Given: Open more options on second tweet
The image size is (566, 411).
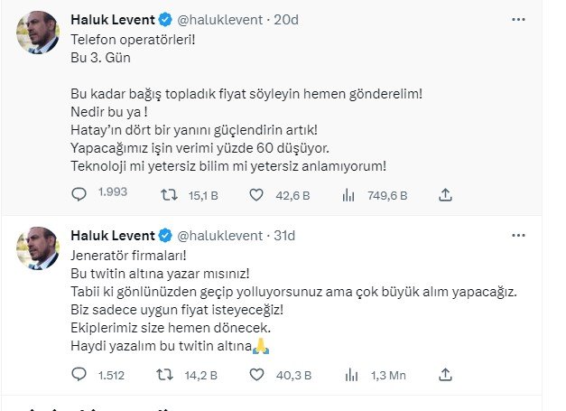Looking at the screenshot, I should (517, 235).
